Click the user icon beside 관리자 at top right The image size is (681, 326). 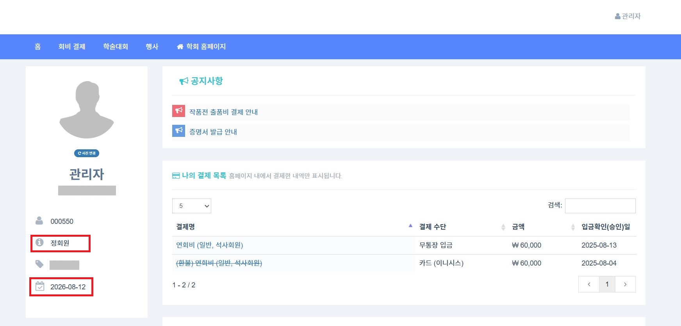[617, 16]
